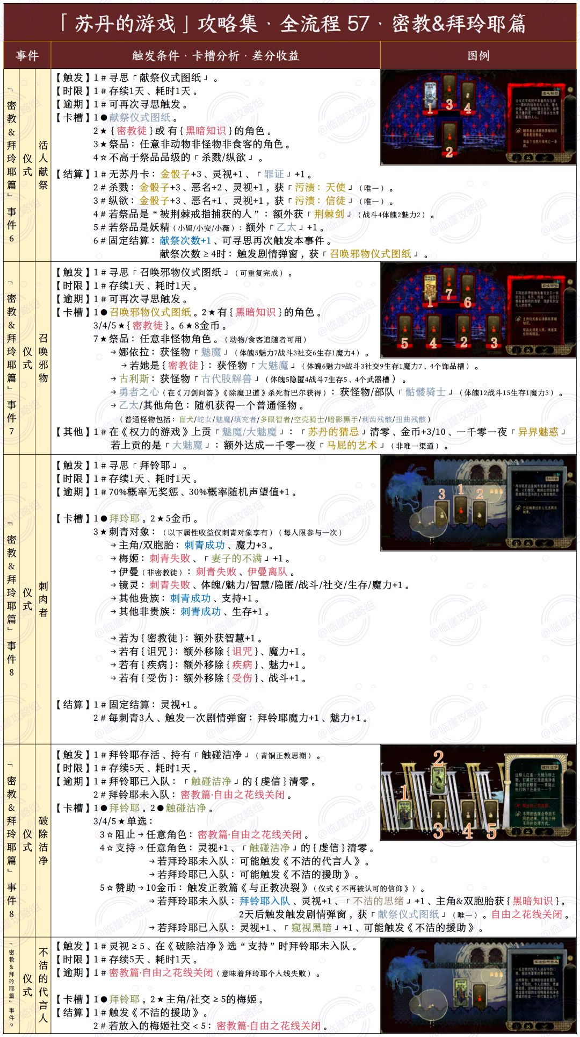Screen dimensions: 580x1037
Task: Click the monster name 古代肢解兽
Action: [227, 378]
